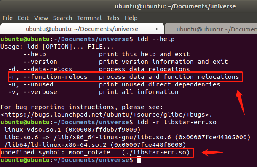Click 'print version information and exit' text
This screenshot has height=167, width=257.
click(x=163, y=62)
